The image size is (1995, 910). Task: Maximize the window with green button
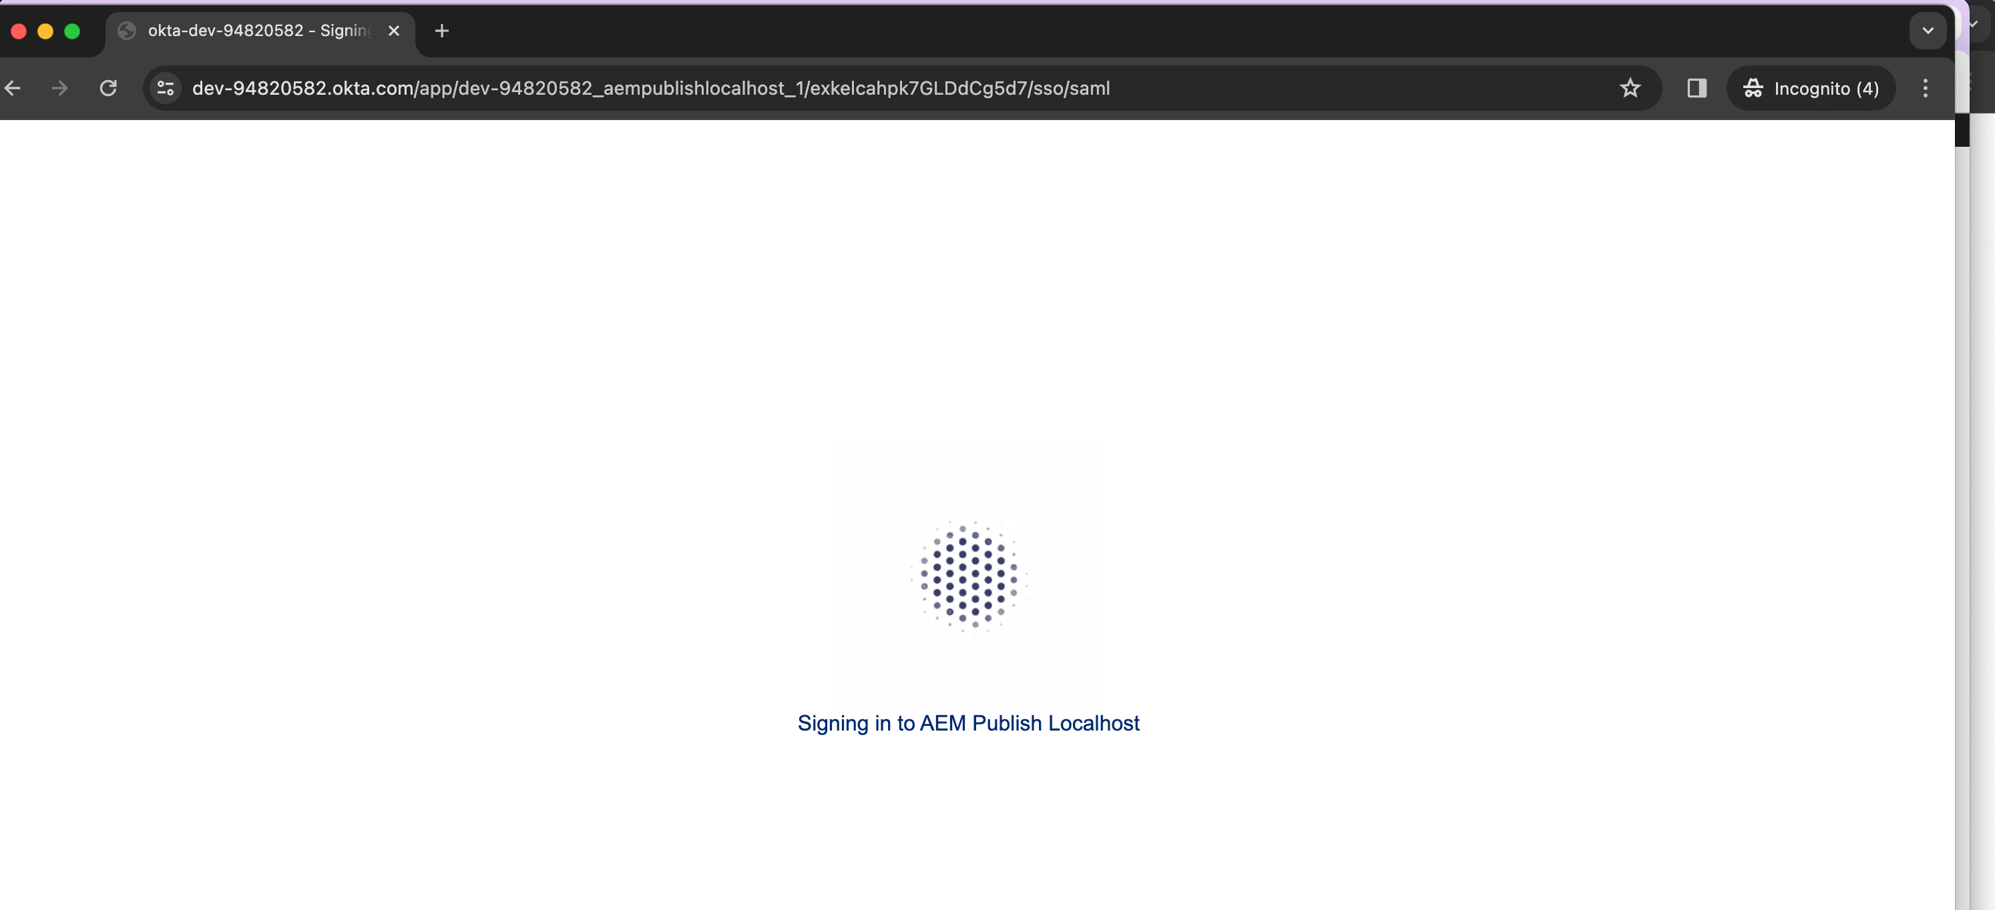(72, 31)
